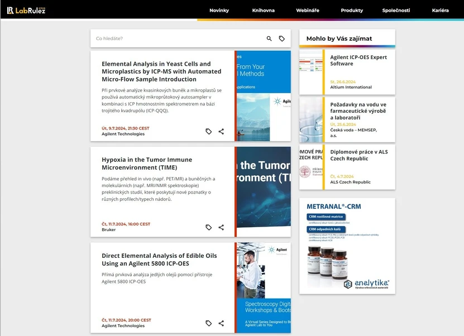Click 'Bruker' company name on Hypoxia card
This screenshot has height=336, width=464.
tap(109, 230)
